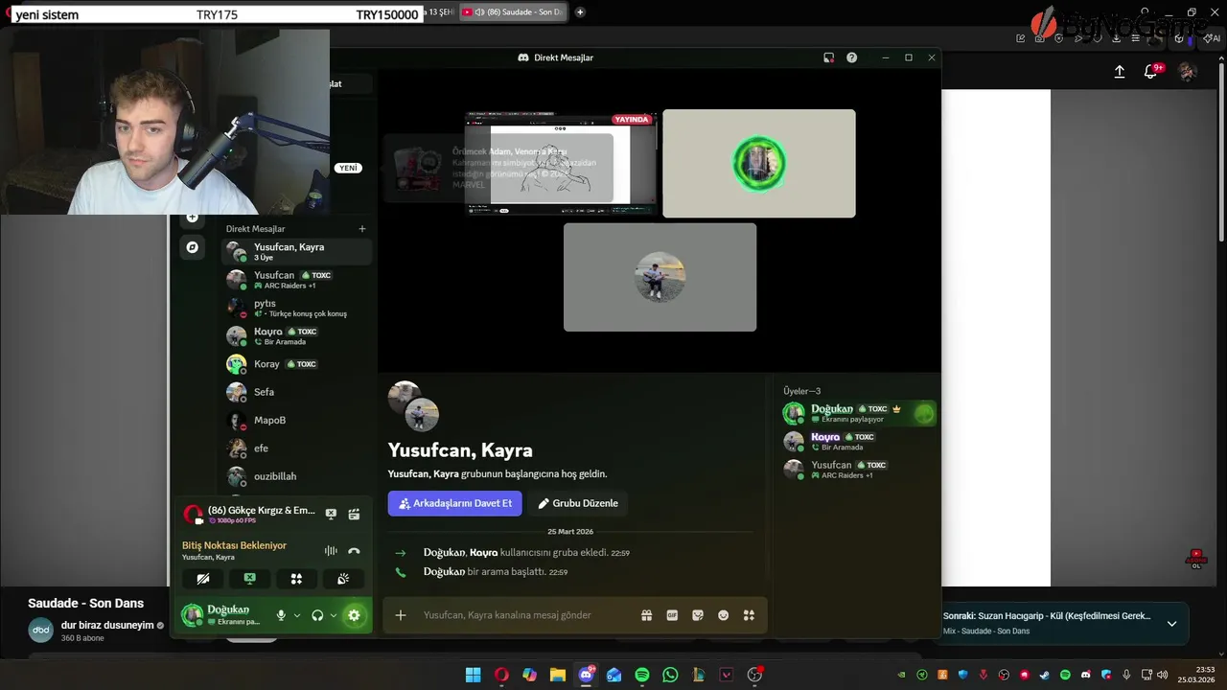Create new DM with plus next to Direkt Mesajlar
The image size is (1227, 690).
tap(362, 229)
